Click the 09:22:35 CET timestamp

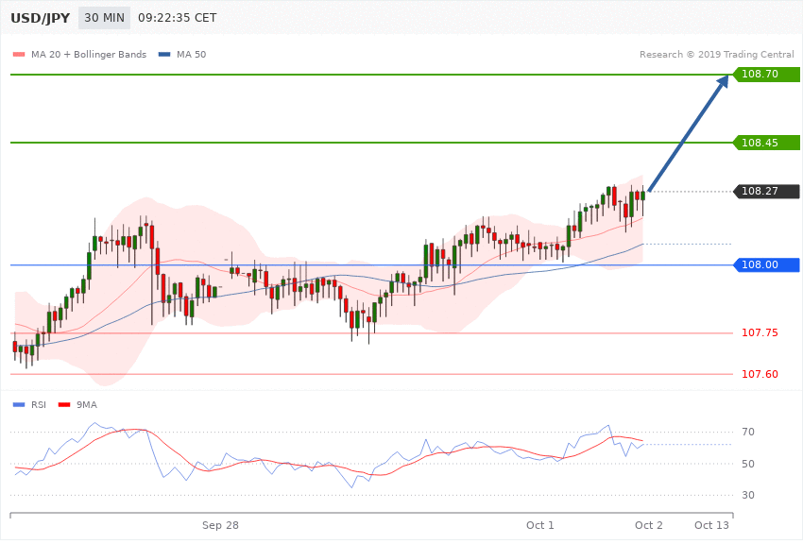pos(178,18)
